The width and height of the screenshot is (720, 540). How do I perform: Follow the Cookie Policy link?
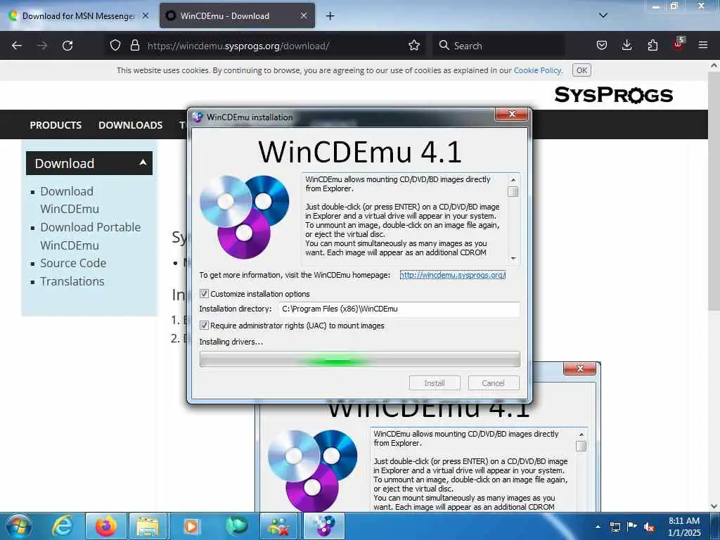pyautogui.click(x=537, y=70)
